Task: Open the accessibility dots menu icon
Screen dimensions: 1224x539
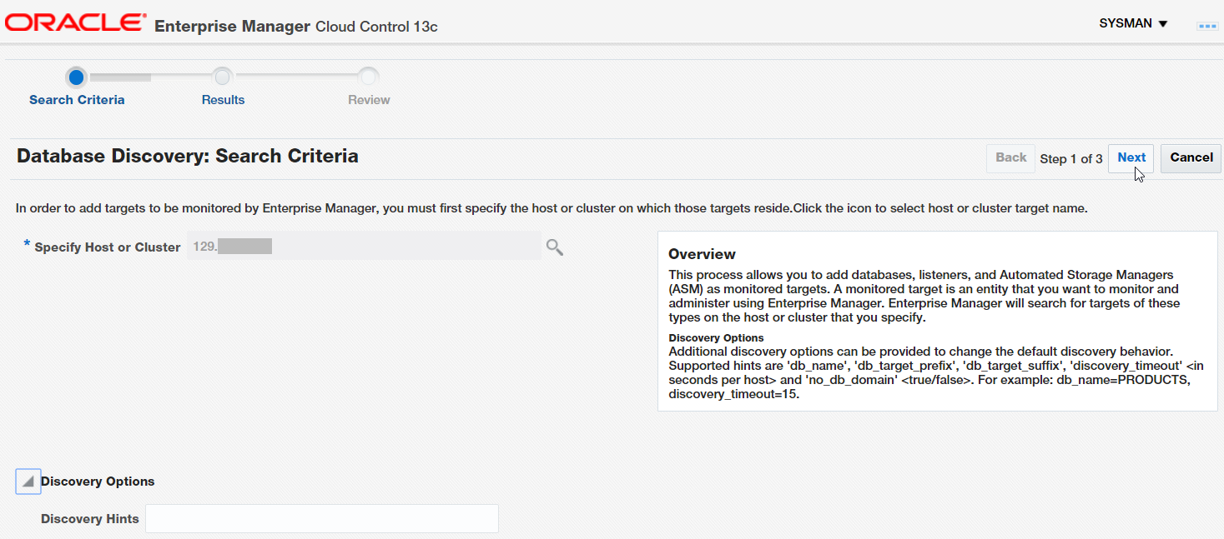Action: 1206,26
